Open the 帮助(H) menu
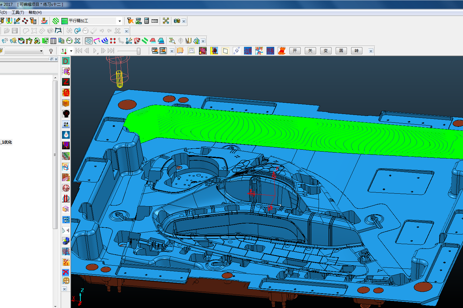The image size is (463, 308). tap(35, 13)
